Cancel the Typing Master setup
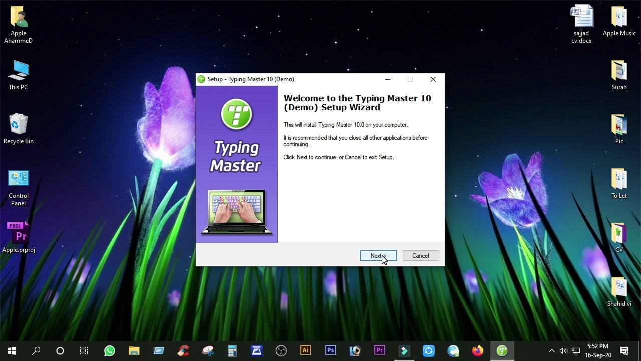 [x=421, y=256]
